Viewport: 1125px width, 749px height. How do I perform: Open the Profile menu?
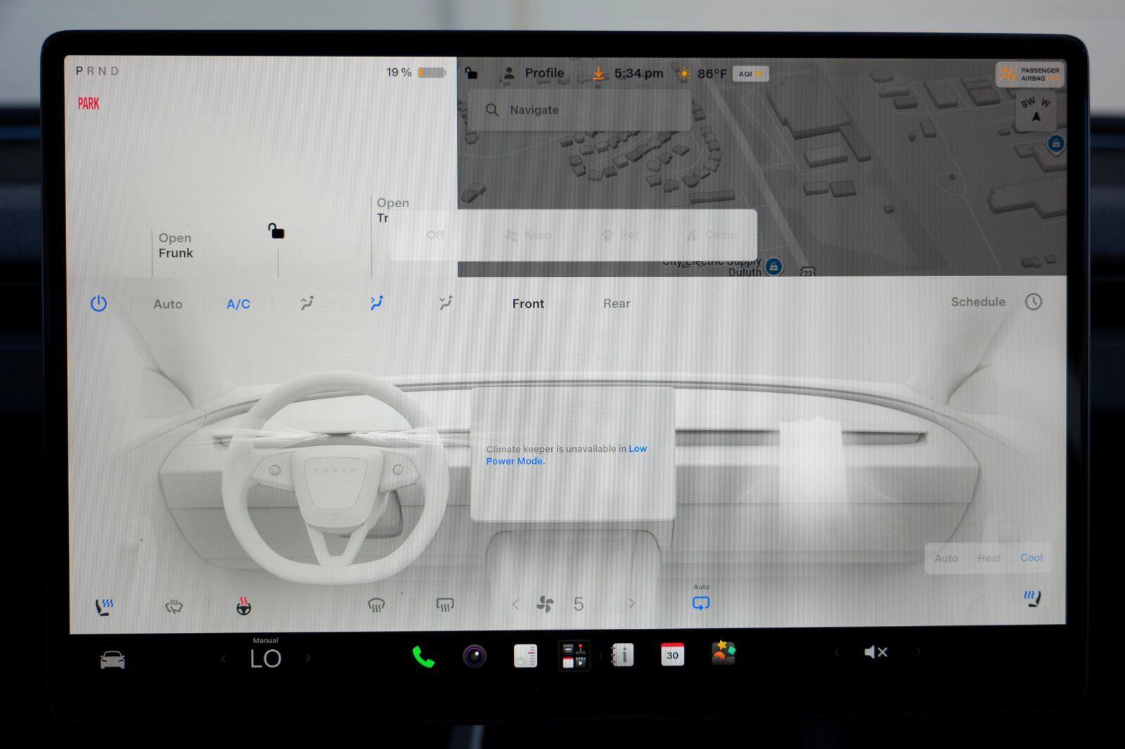pyautogui.click(x=534, y=73)
